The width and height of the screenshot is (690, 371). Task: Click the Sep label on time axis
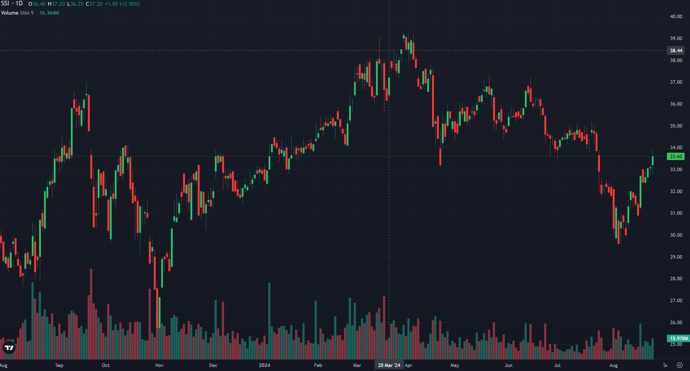(59, 365)
